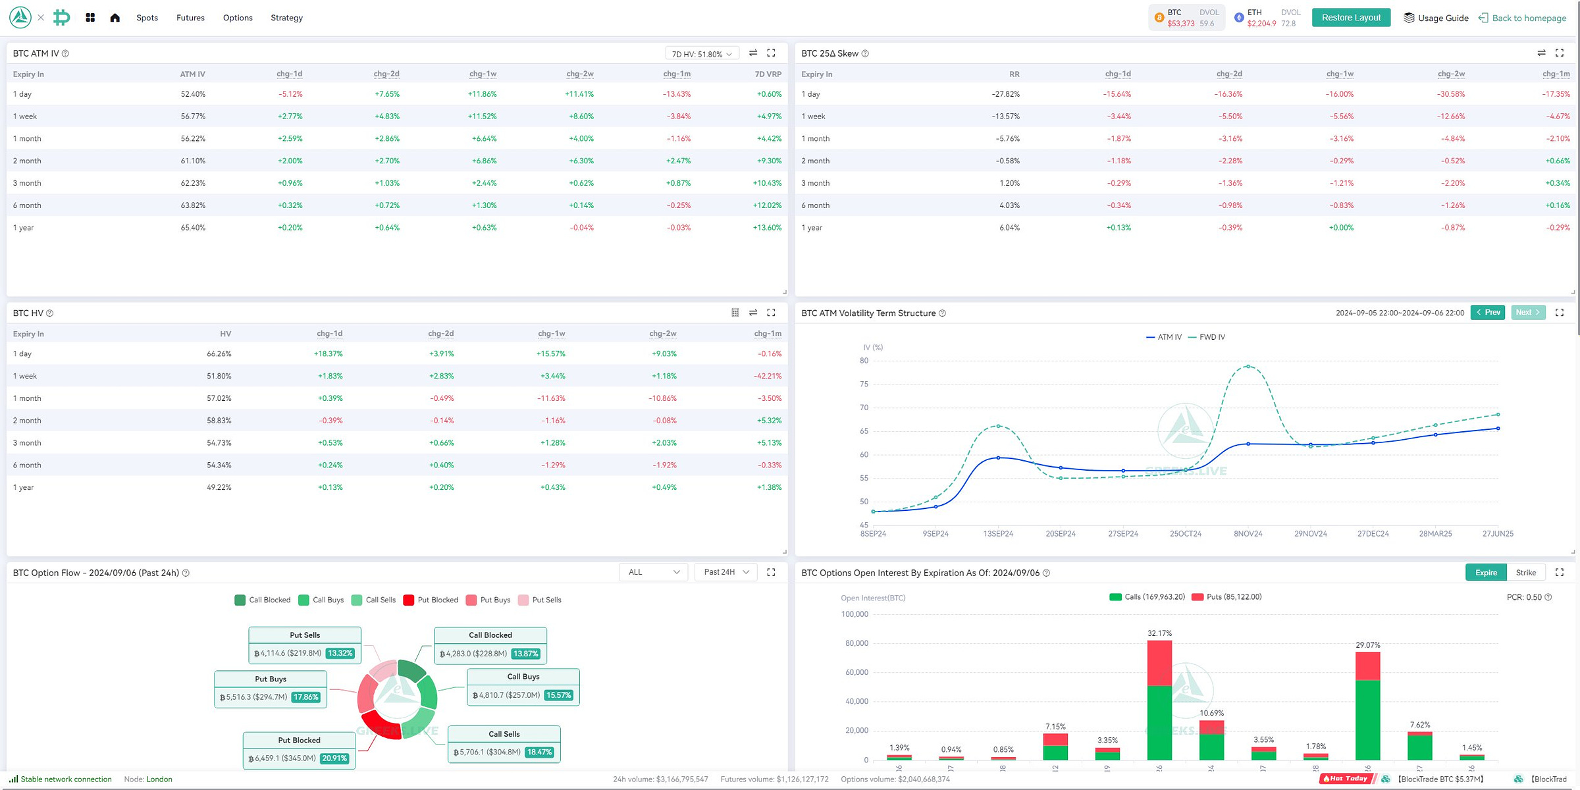
Task: Toggle Call Sells legend item
Action: point(374,600)
